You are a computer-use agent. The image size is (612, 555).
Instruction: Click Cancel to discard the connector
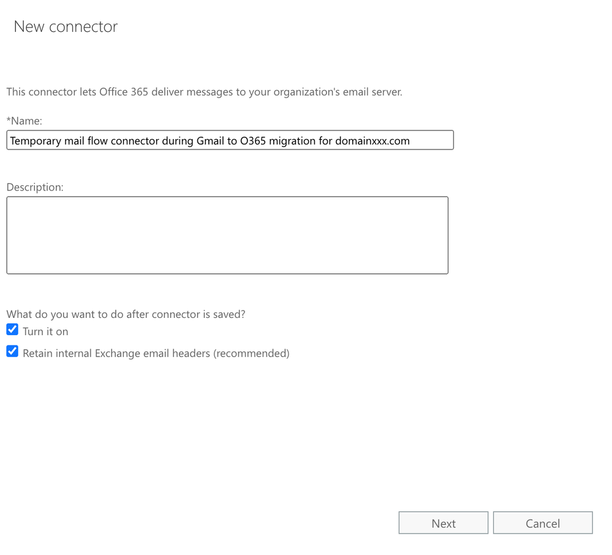(542, 523)
